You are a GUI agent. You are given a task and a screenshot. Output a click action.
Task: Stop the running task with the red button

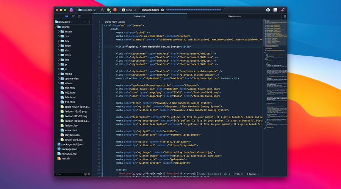[x=115, y=10]
